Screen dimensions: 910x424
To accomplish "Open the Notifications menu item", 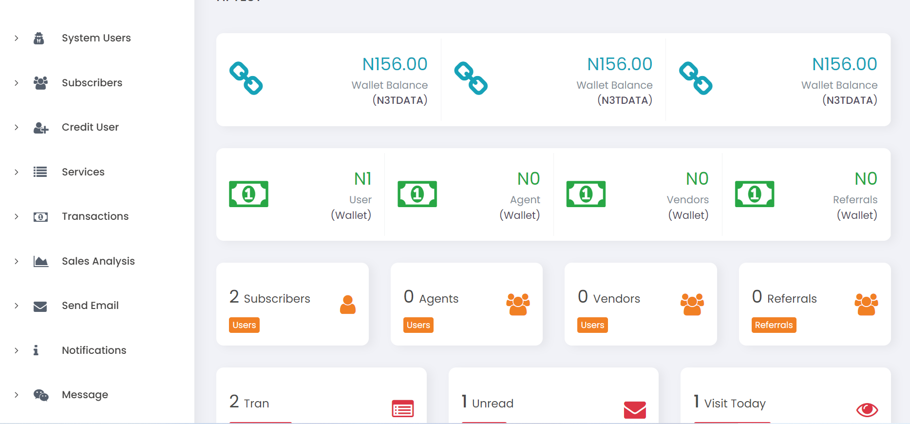I will point(94,350).
